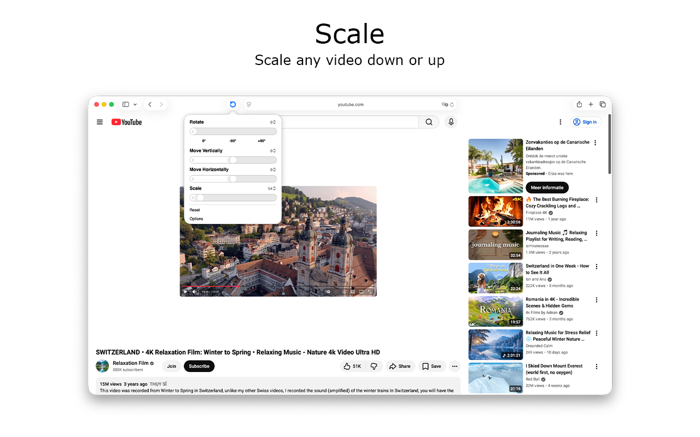This screenshot has height=437, width=700.
Task: Adjust the Move Horizontally slider
Action: pyautogui.click(x=233, y=179)
